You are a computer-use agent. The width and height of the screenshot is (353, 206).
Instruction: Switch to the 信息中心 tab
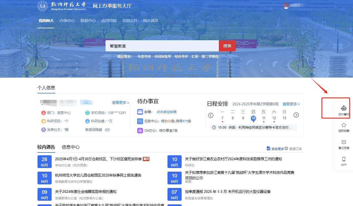point(71,147)
